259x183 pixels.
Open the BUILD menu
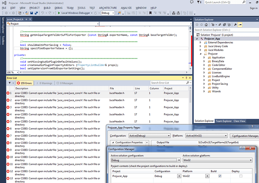47,7
